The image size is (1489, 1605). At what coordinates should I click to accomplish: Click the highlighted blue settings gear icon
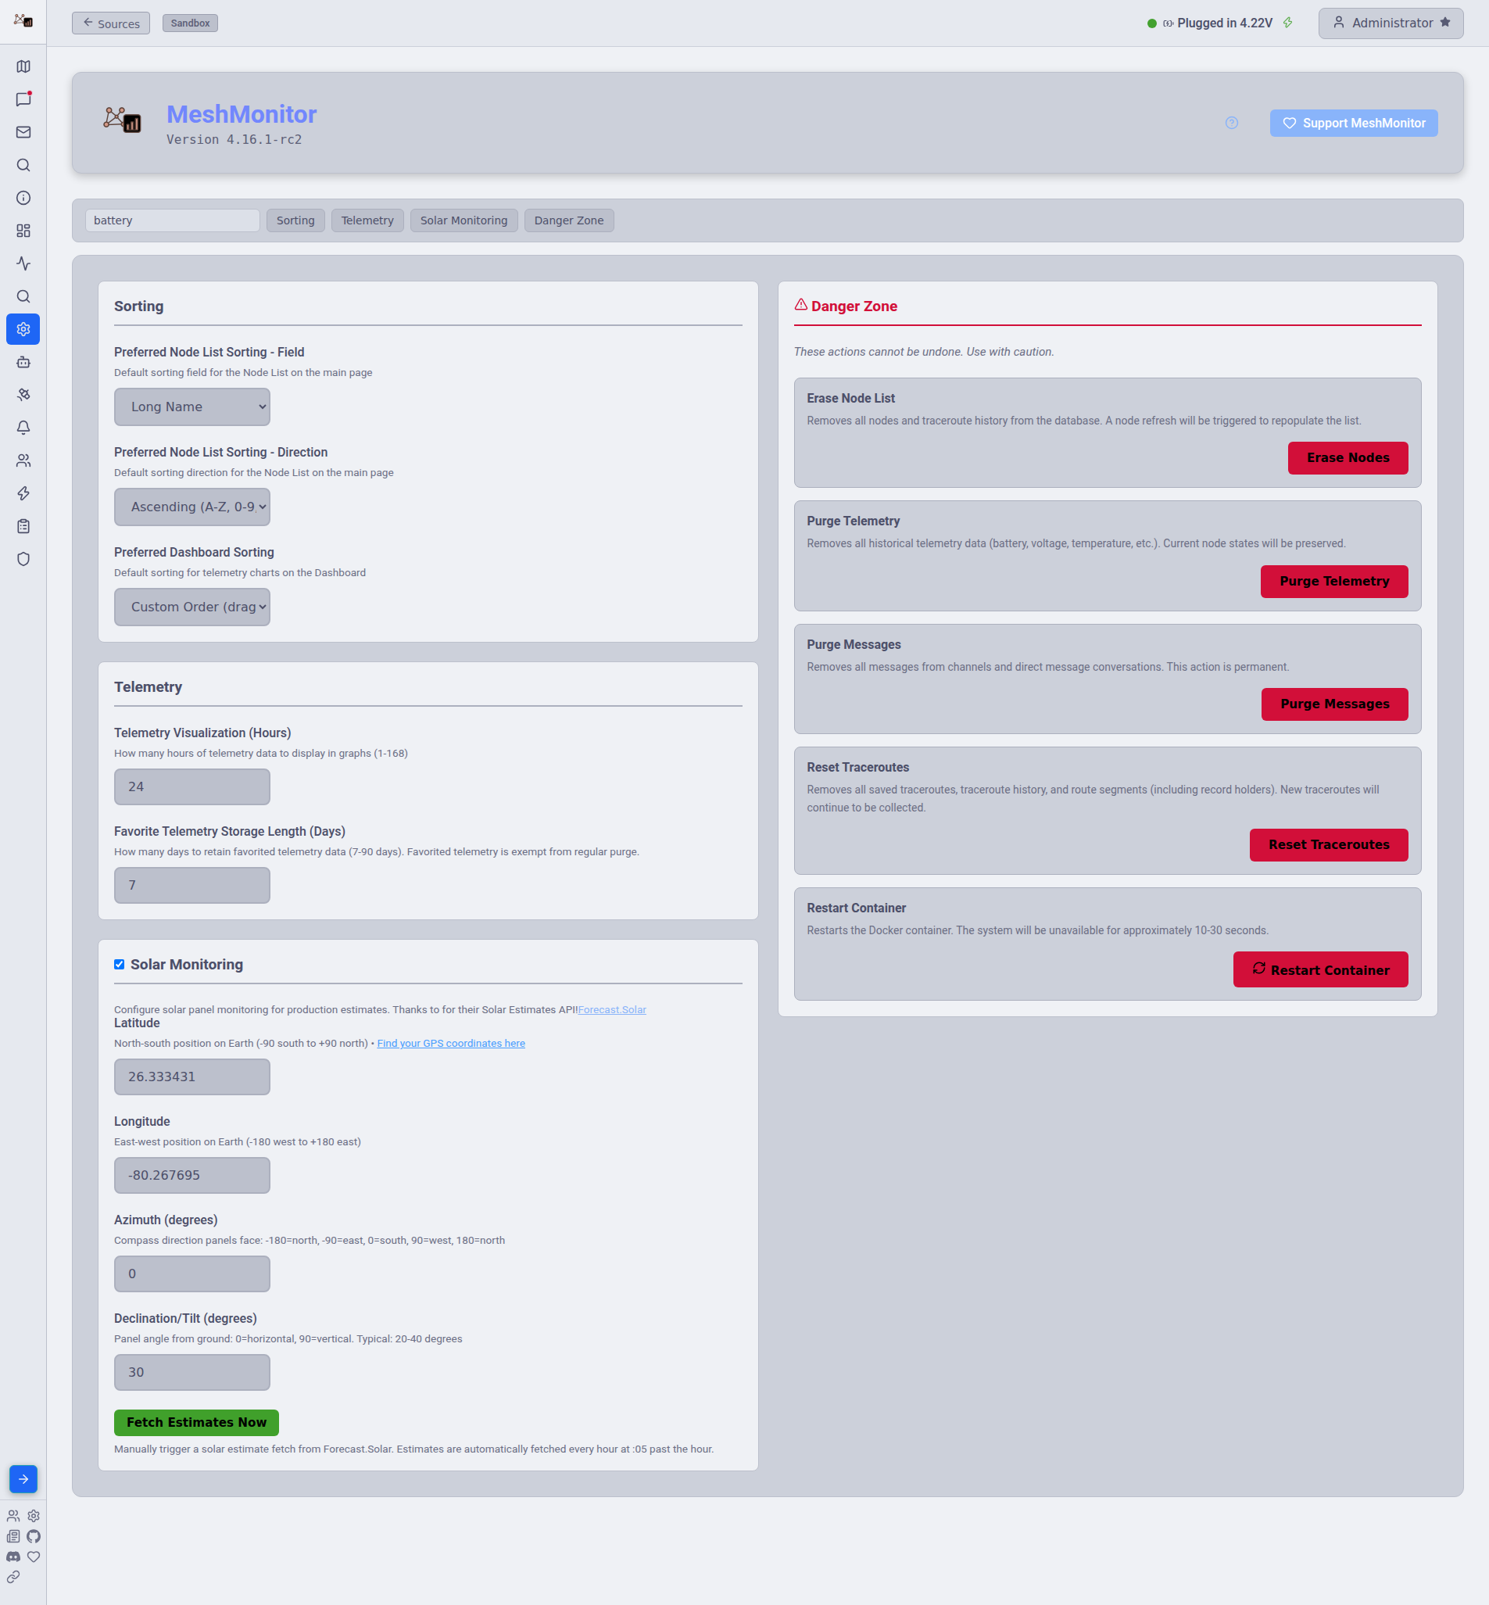[23, 328]
